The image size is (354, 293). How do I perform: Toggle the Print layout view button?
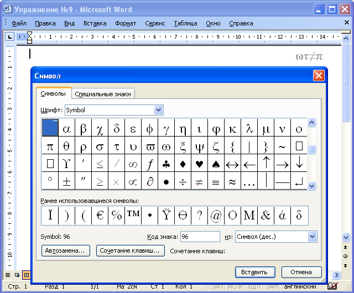(x=27, y=275)
